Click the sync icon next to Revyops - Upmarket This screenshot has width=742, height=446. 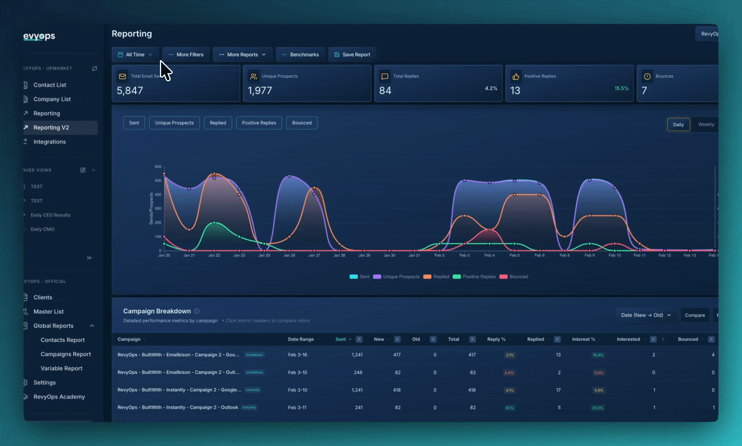[95, 68]
